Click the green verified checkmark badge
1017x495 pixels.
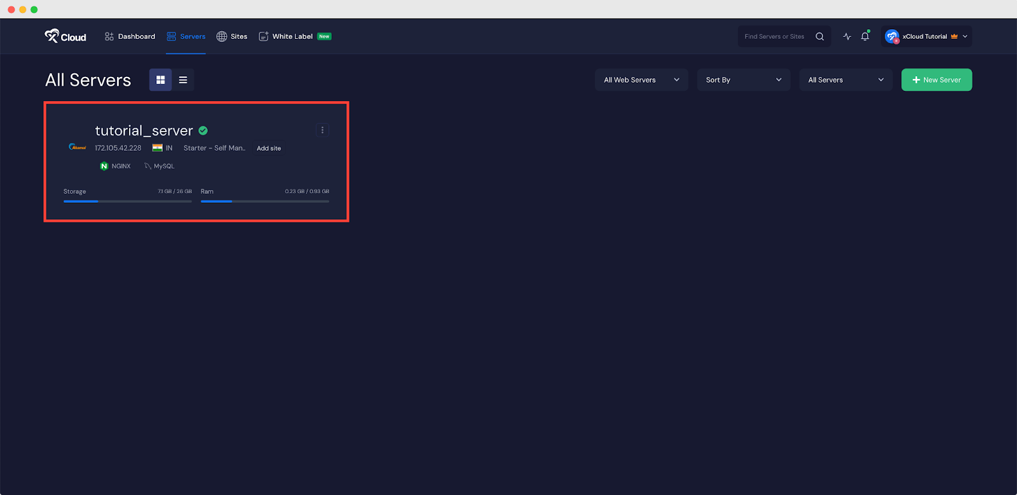203,131
